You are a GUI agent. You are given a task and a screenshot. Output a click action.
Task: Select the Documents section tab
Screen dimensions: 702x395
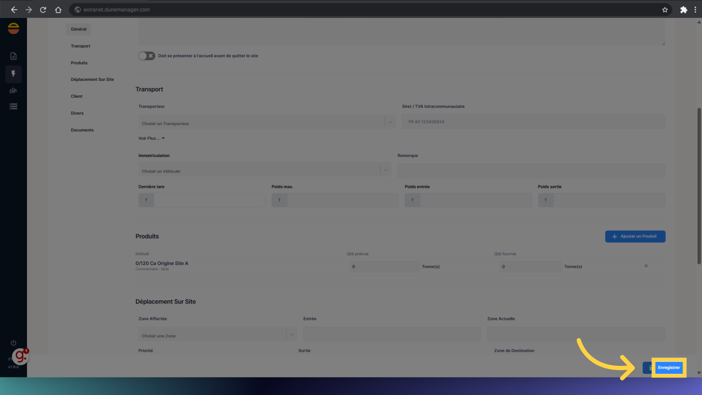82,130
